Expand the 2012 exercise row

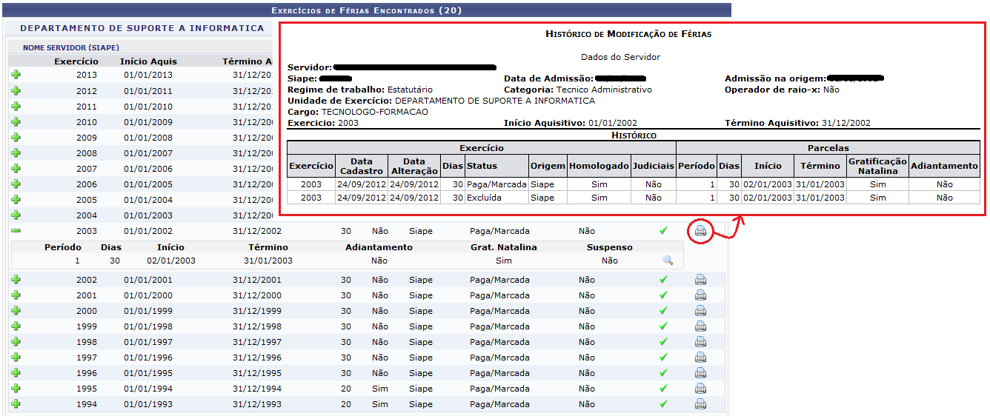16,90
